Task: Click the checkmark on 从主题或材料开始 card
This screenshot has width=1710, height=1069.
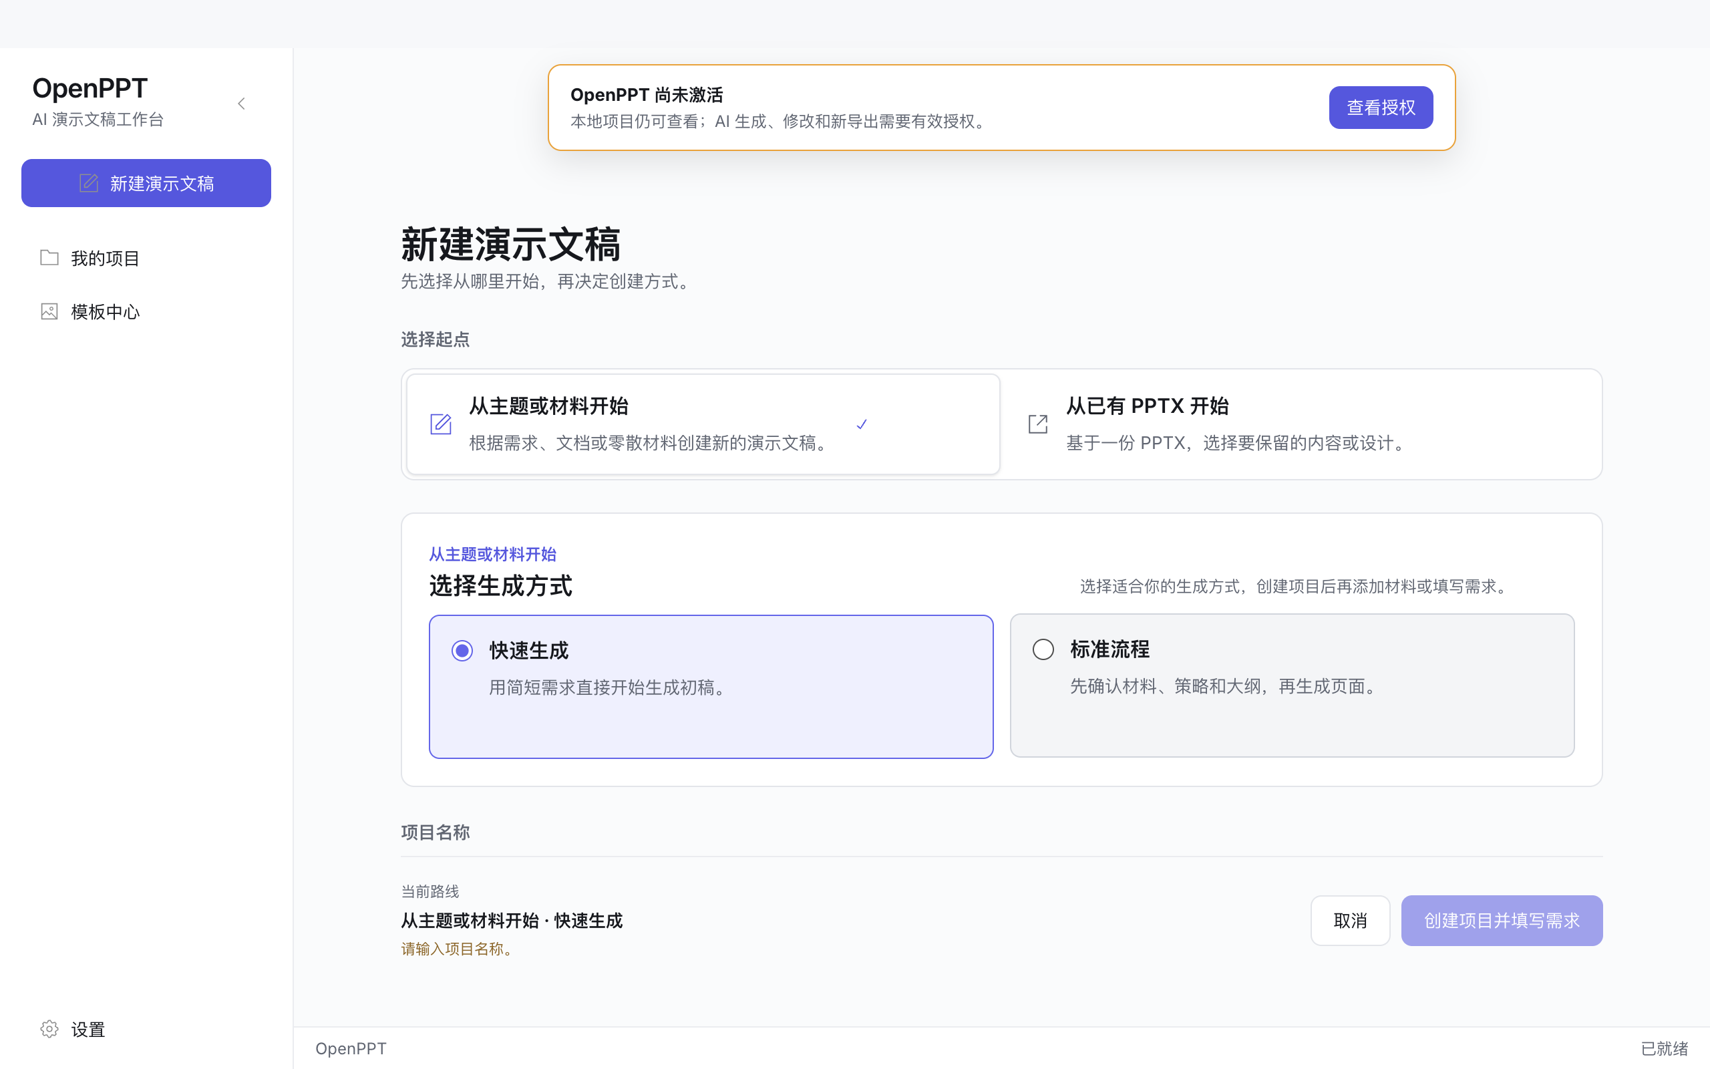Action: tap(862, 424)
